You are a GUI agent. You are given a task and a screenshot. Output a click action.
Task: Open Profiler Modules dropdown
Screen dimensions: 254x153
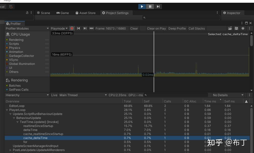27,28
